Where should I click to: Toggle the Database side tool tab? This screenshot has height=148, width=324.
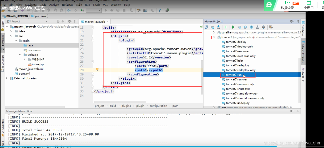pyautogui.click(x=303, y=28)
